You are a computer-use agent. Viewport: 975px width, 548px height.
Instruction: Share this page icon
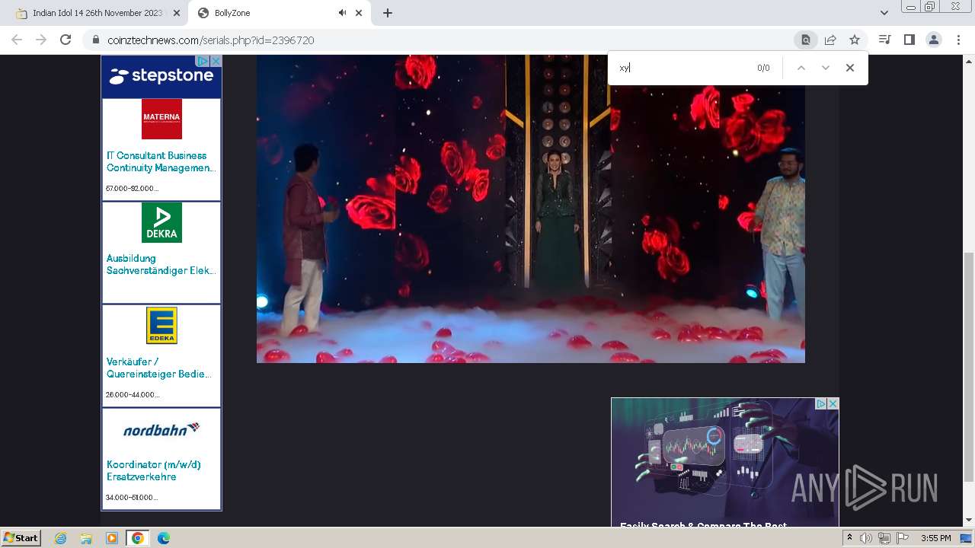830,40
